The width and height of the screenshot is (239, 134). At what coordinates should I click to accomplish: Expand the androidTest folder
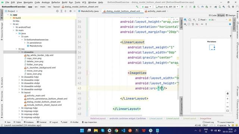coord(14,27)
